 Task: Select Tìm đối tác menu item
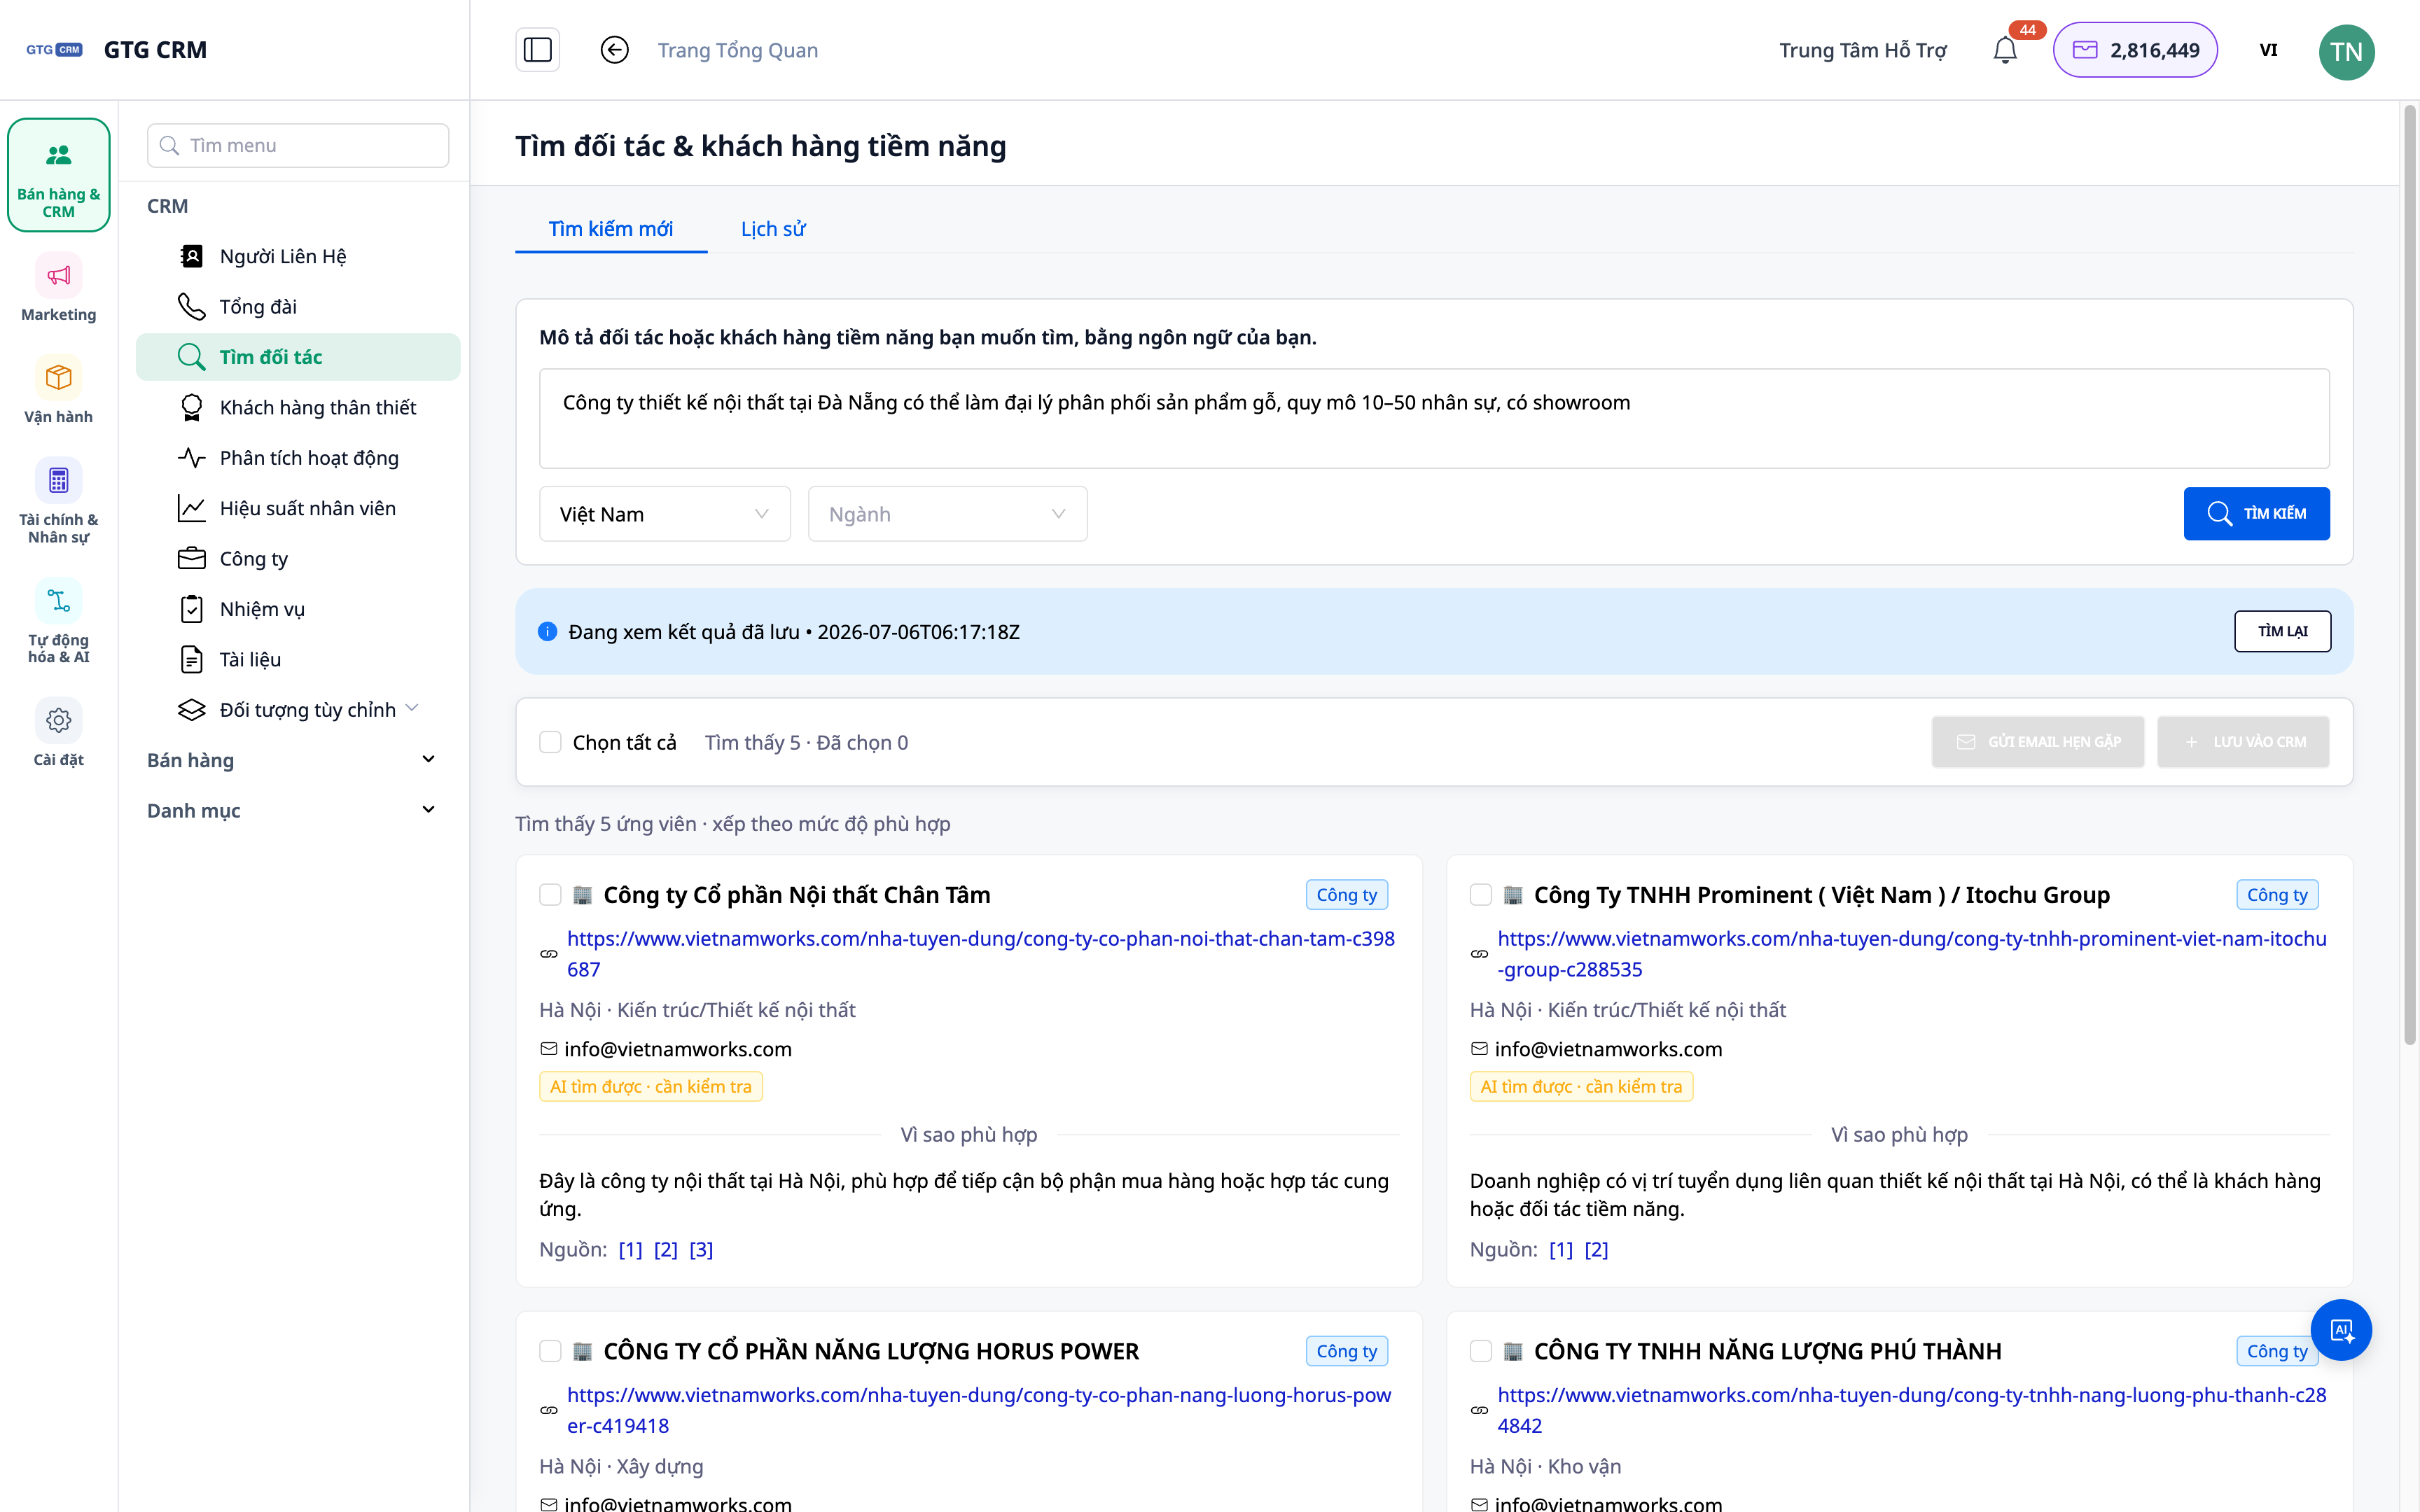tap(298, 357)
